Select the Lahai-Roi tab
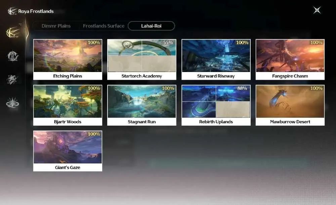The height and width of the screenshot is (205, 336). point(151,26)
